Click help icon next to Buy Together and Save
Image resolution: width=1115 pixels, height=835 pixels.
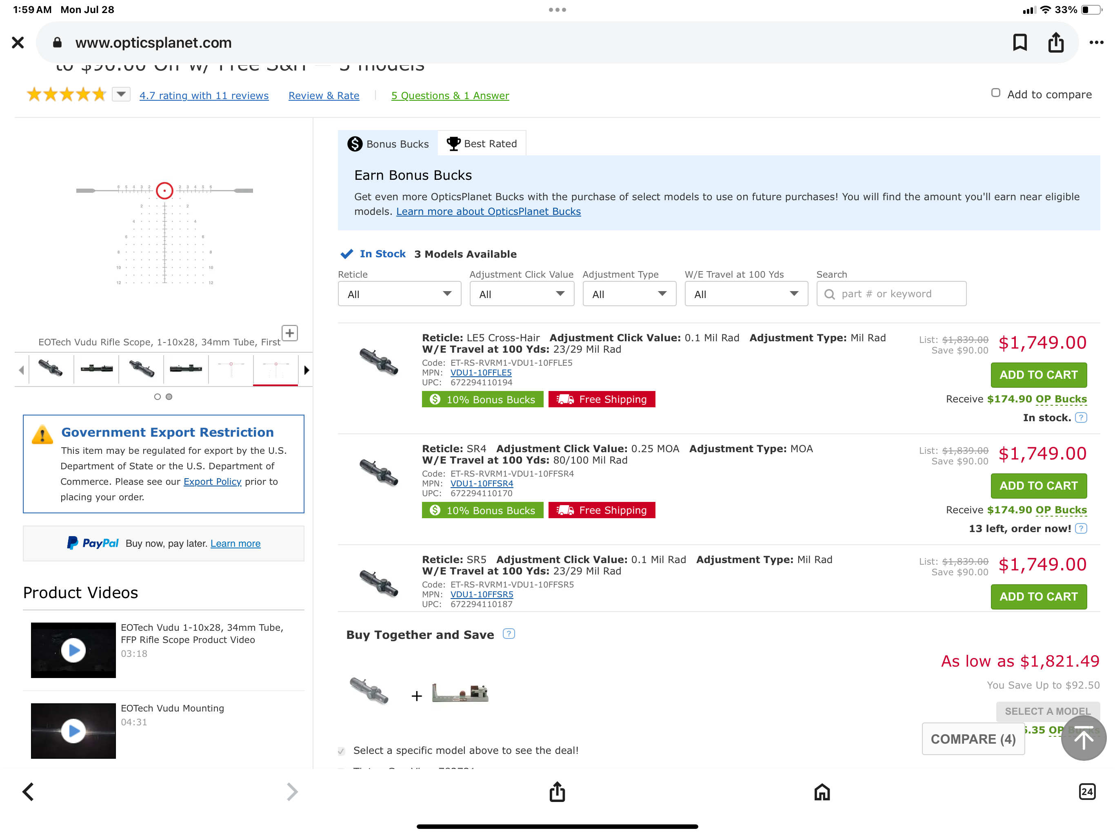509,634
